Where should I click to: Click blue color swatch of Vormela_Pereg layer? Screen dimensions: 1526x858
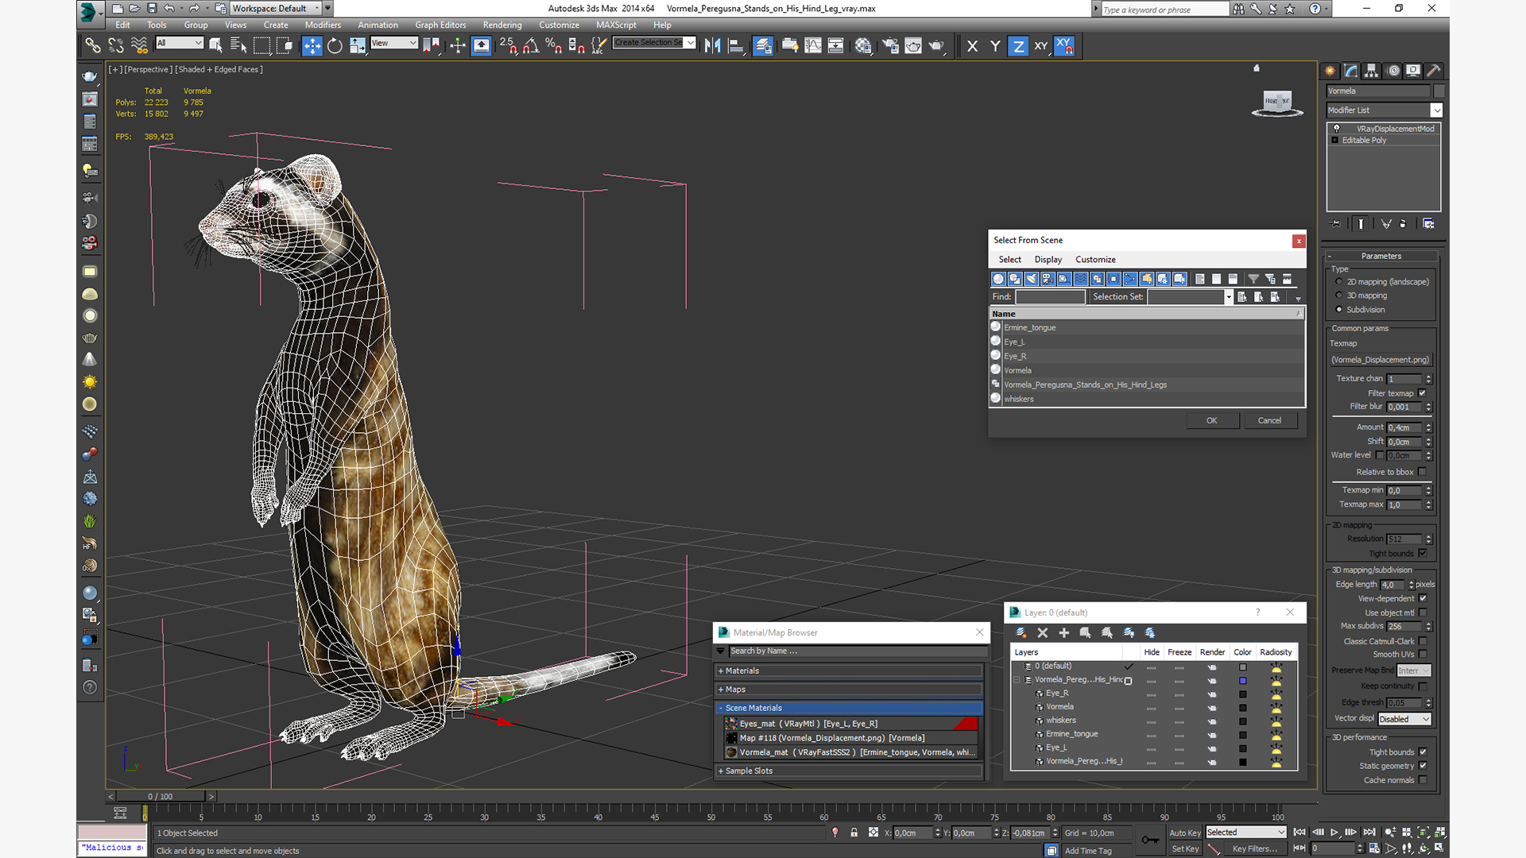[1243, 681]
